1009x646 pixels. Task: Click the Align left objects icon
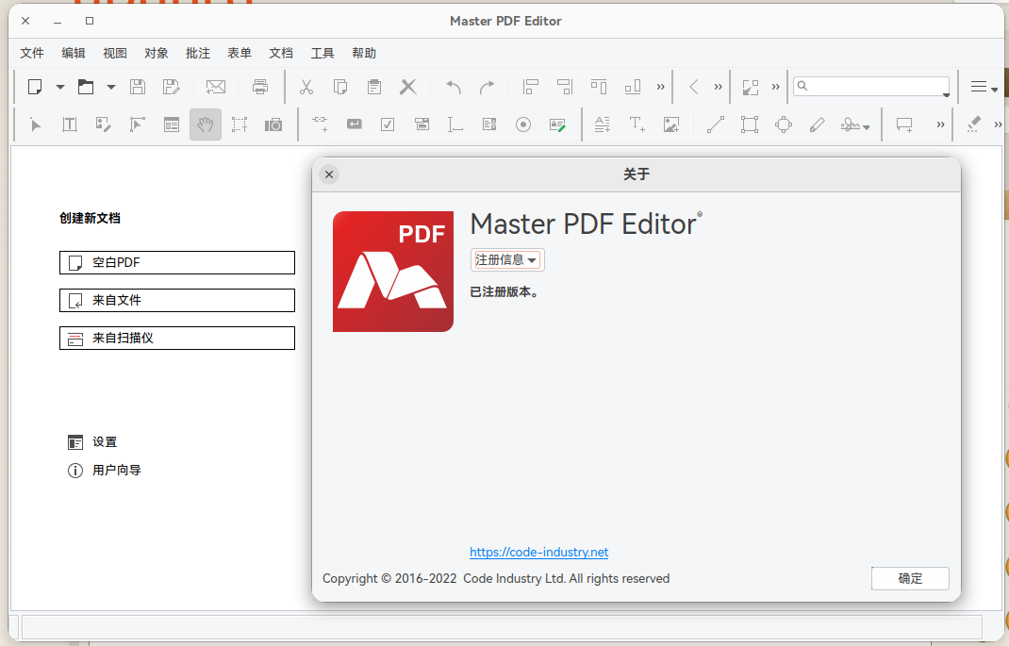530,87
